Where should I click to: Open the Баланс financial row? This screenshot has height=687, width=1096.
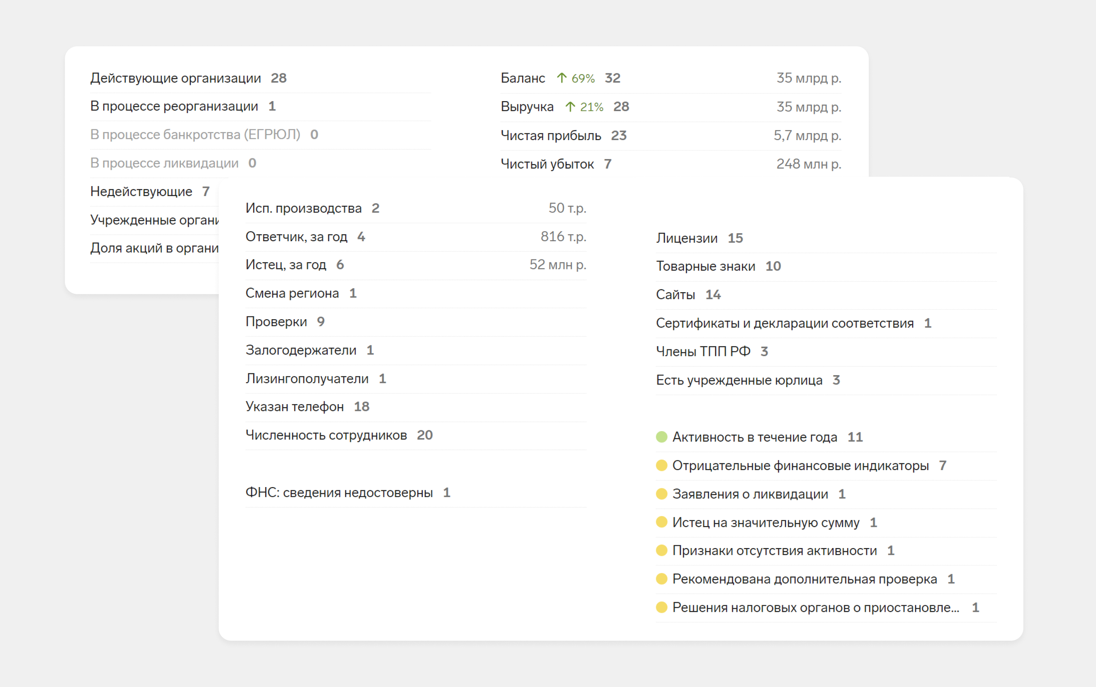tap(671, 78)
